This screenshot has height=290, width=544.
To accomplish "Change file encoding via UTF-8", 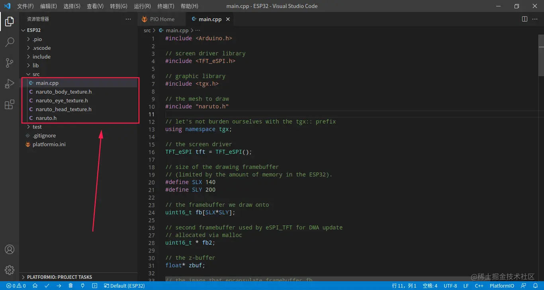I will pyautogui.click(x=450, y=286).
